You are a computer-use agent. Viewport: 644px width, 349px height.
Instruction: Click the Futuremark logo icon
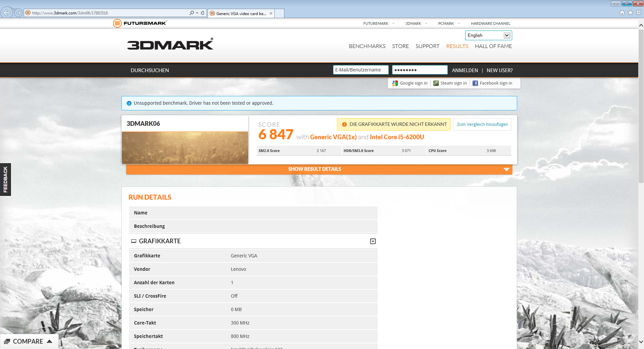click(x=117, y=23)
